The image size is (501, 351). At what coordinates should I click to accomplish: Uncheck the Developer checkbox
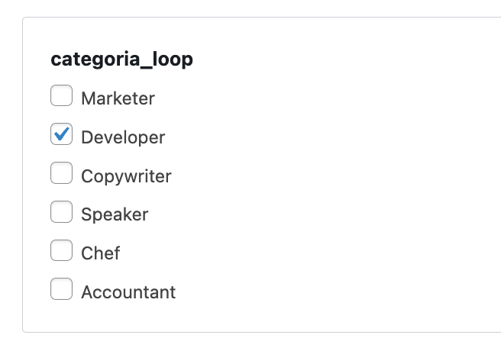61,136
